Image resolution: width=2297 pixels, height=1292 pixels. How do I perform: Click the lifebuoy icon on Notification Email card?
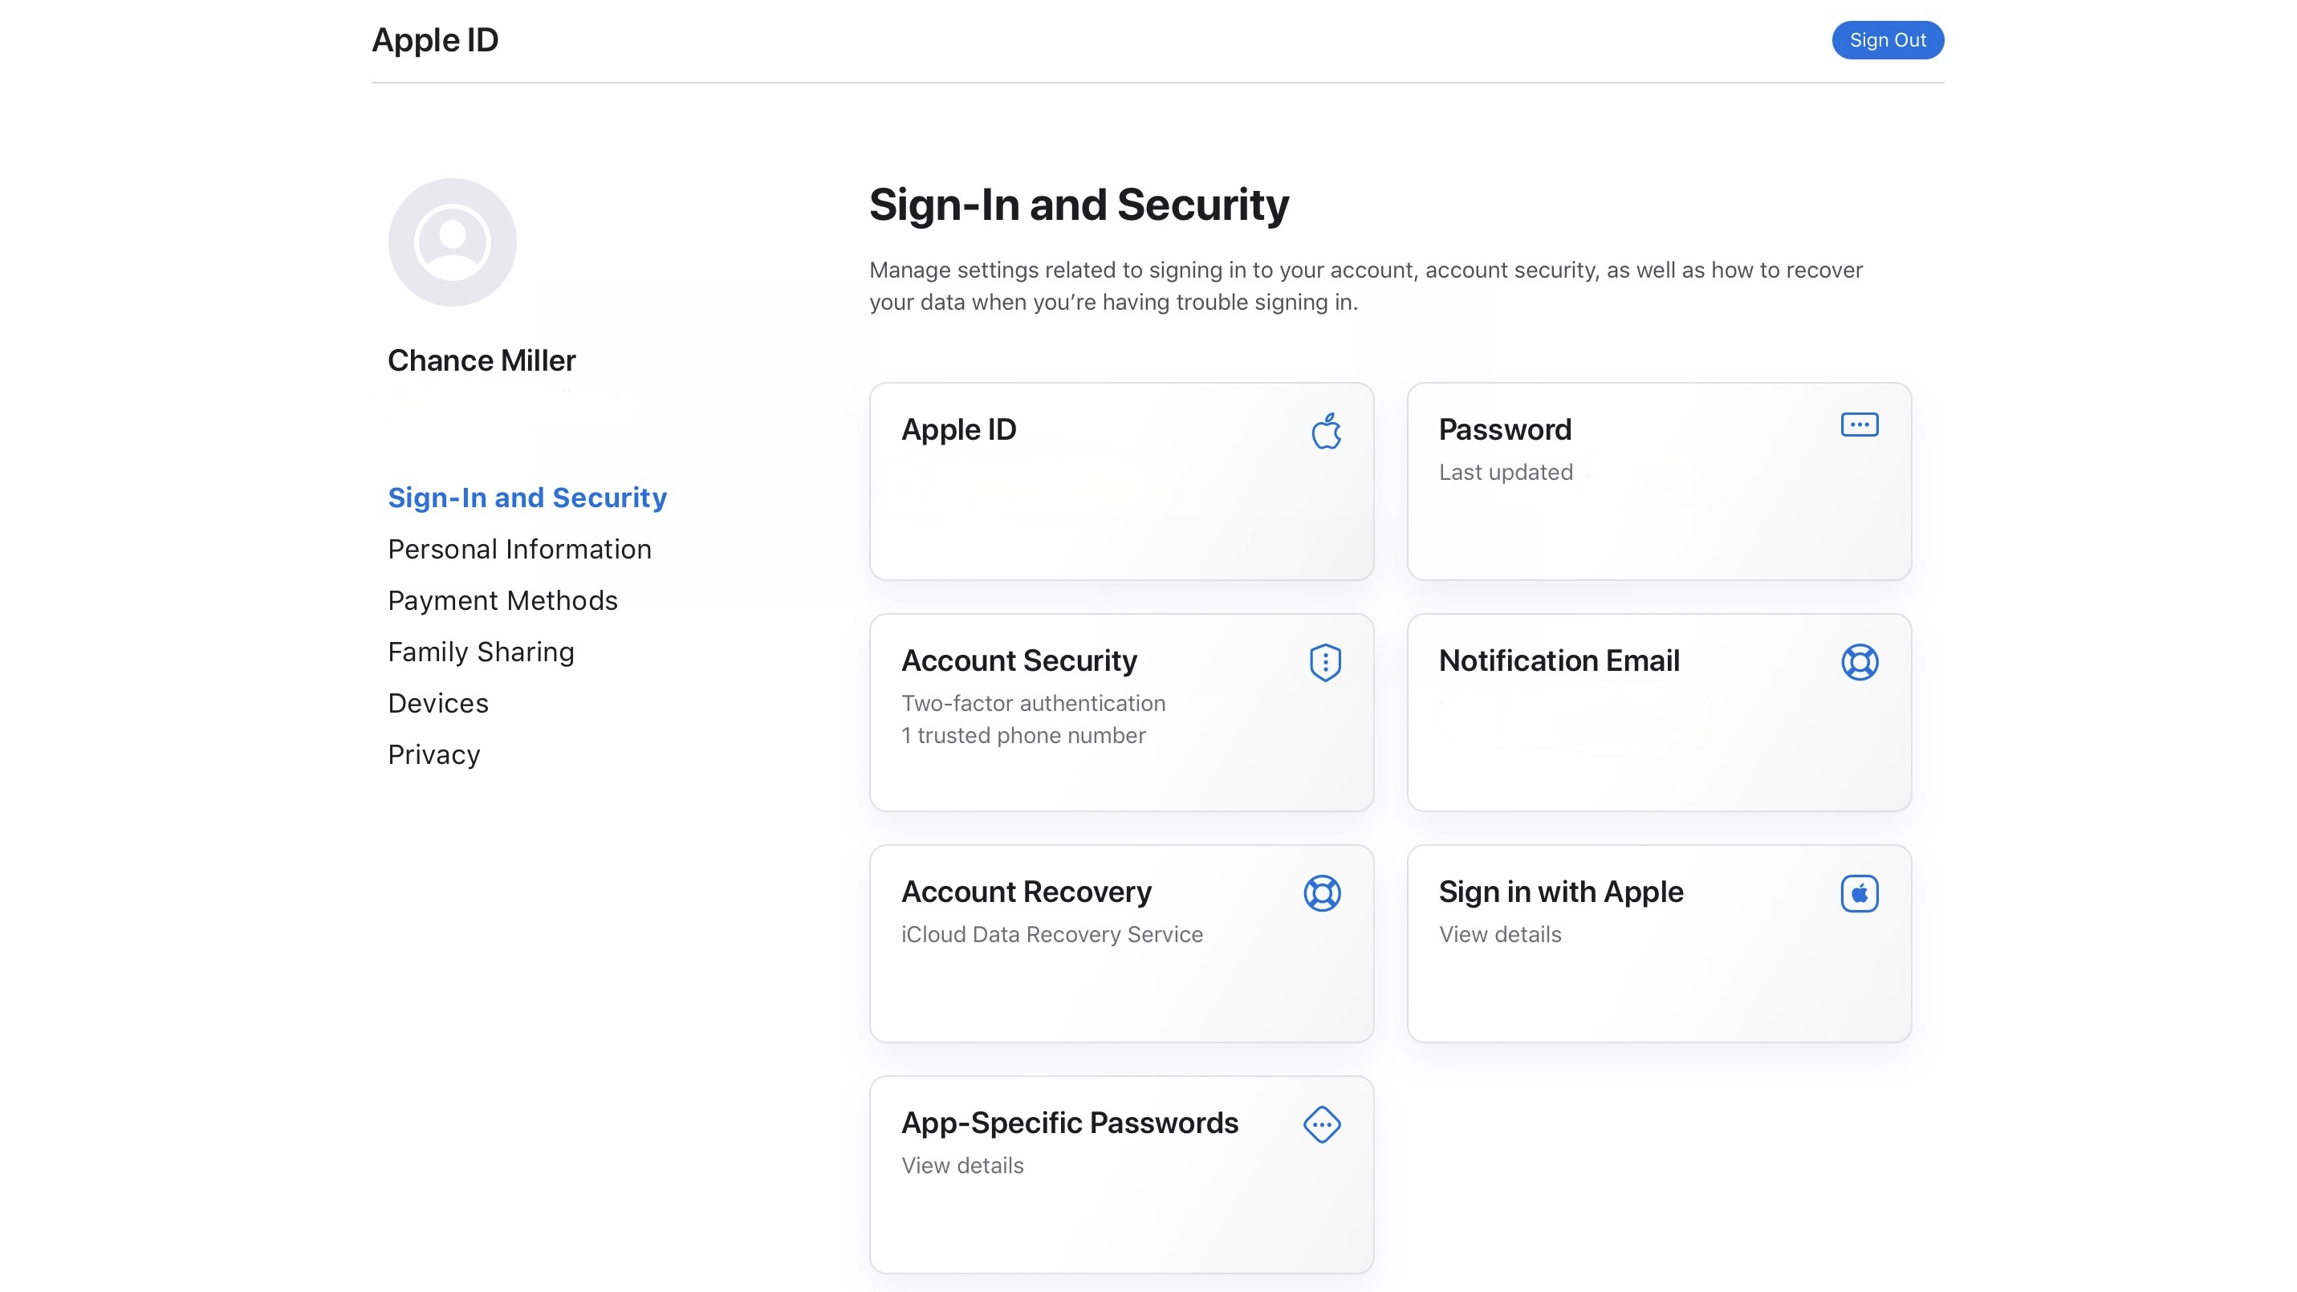tap(1859, 661)
